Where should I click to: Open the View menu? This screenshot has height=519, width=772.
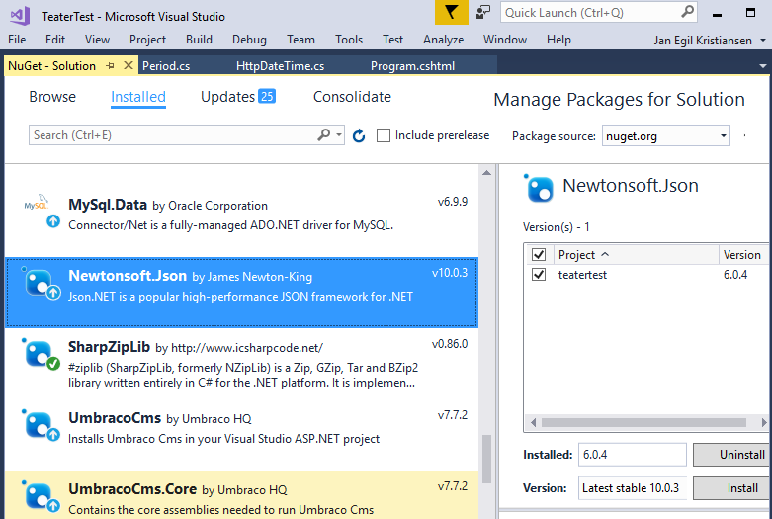[x=97, y=40]
